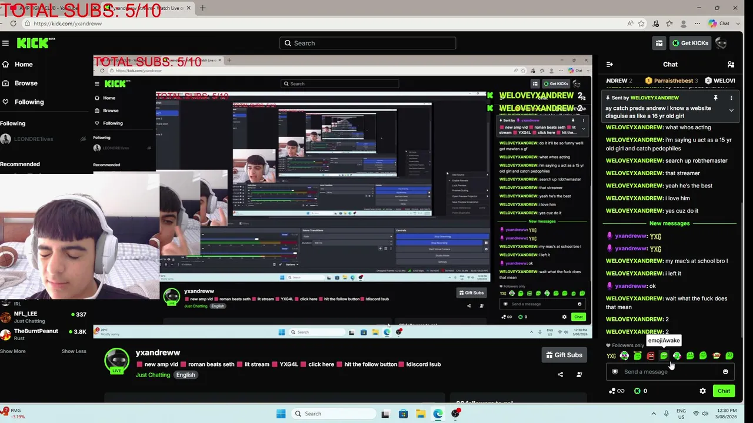
Task: Click Show More under recommended channels
Action: click(13, 351)
